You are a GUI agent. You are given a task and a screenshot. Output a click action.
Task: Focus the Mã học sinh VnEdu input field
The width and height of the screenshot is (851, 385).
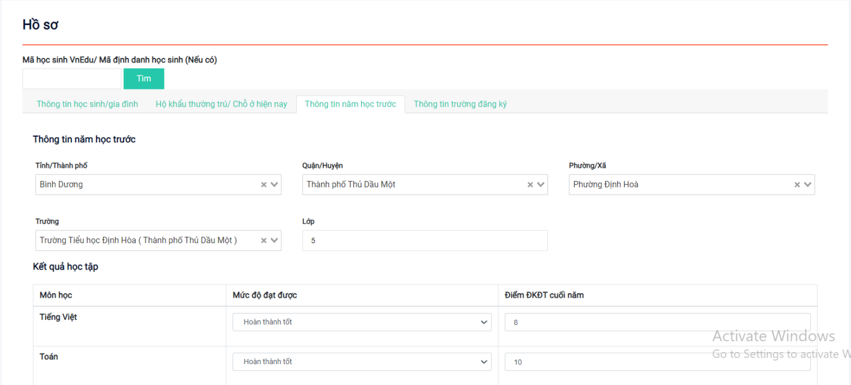point(71,79)
